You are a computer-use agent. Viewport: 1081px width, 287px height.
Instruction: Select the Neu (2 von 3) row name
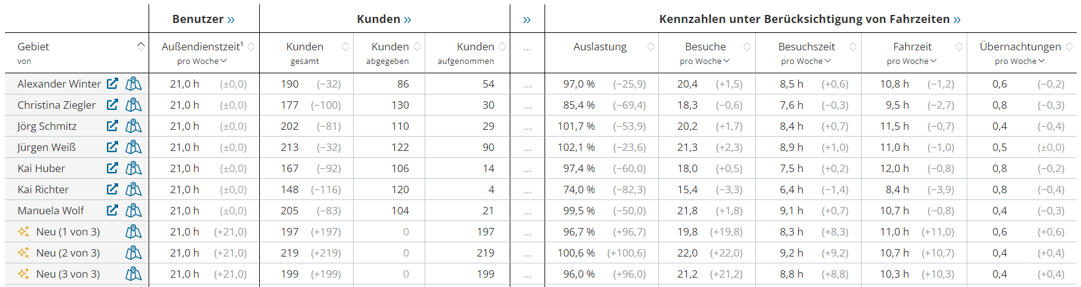(x=68, y=253)
